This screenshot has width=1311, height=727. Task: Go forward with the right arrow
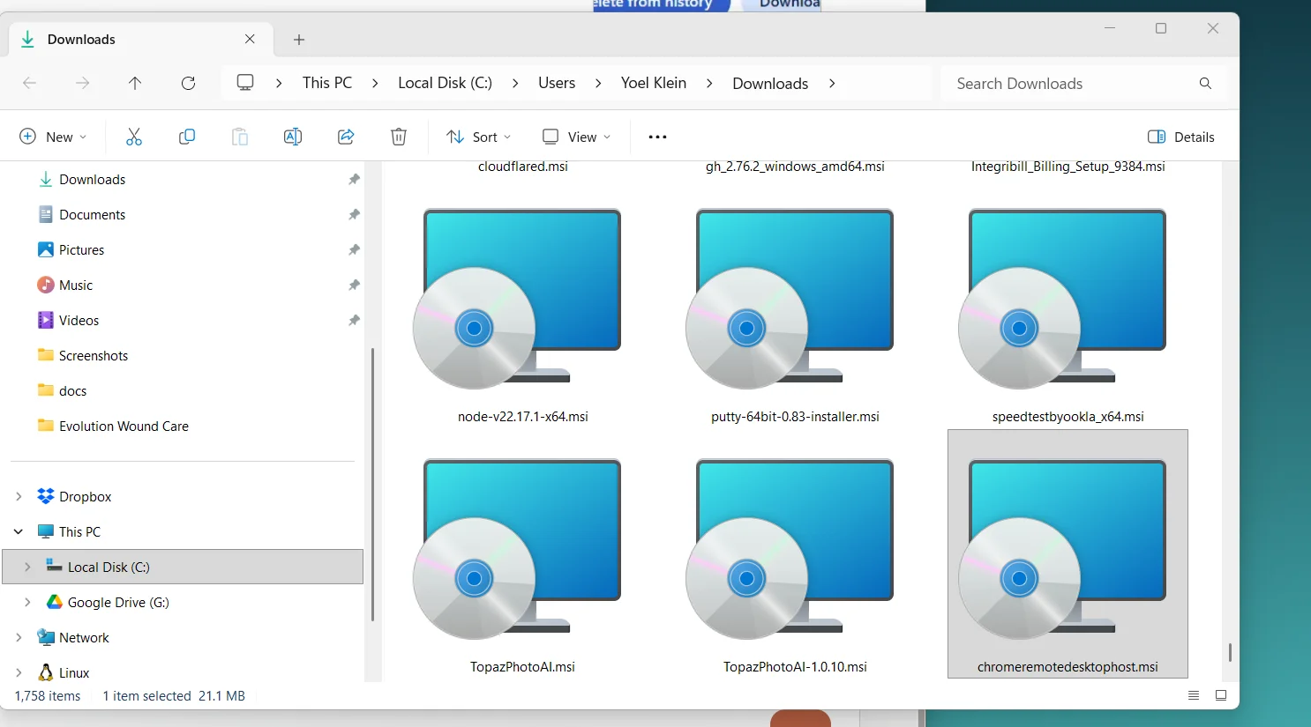point(82,83)
